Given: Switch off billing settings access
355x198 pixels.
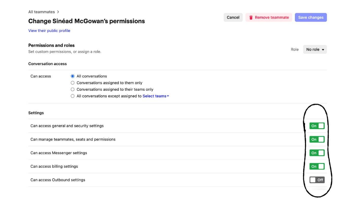Looking at the screenshot, I should pos(317,166).
